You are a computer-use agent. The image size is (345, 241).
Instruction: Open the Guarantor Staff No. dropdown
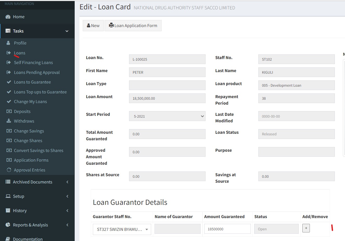(122, 229)
